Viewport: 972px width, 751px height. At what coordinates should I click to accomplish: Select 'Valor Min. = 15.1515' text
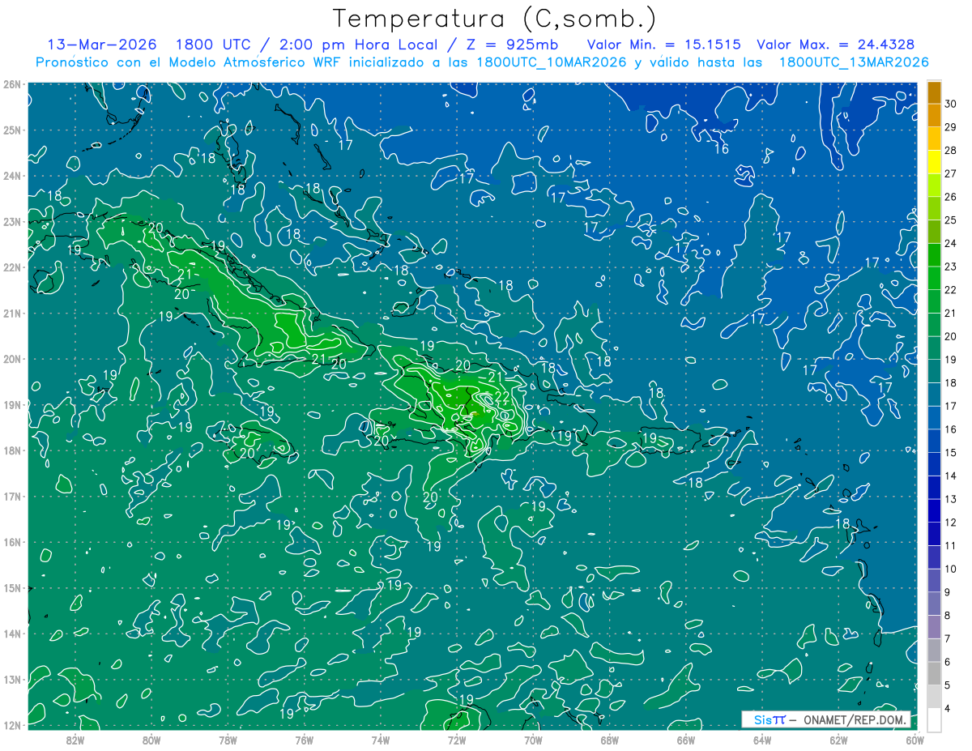pos(664,45)
